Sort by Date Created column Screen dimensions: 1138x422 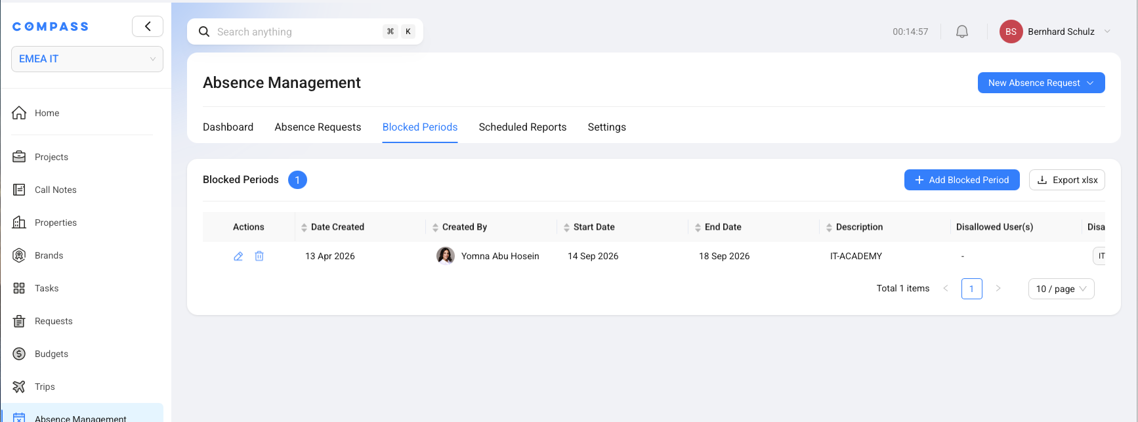(x=304, y=227)
